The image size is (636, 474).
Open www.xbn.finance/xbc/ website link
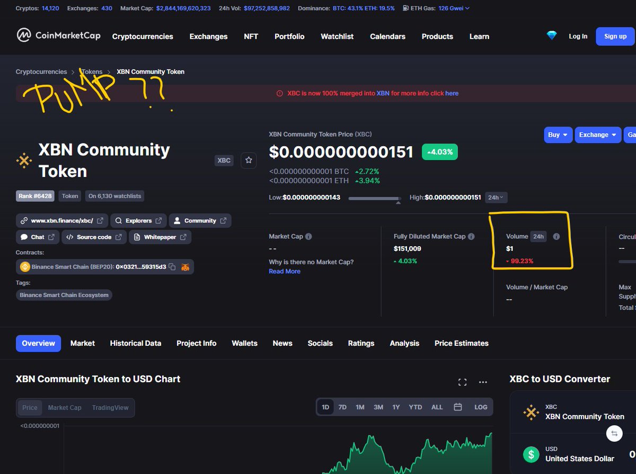point(62,221)
